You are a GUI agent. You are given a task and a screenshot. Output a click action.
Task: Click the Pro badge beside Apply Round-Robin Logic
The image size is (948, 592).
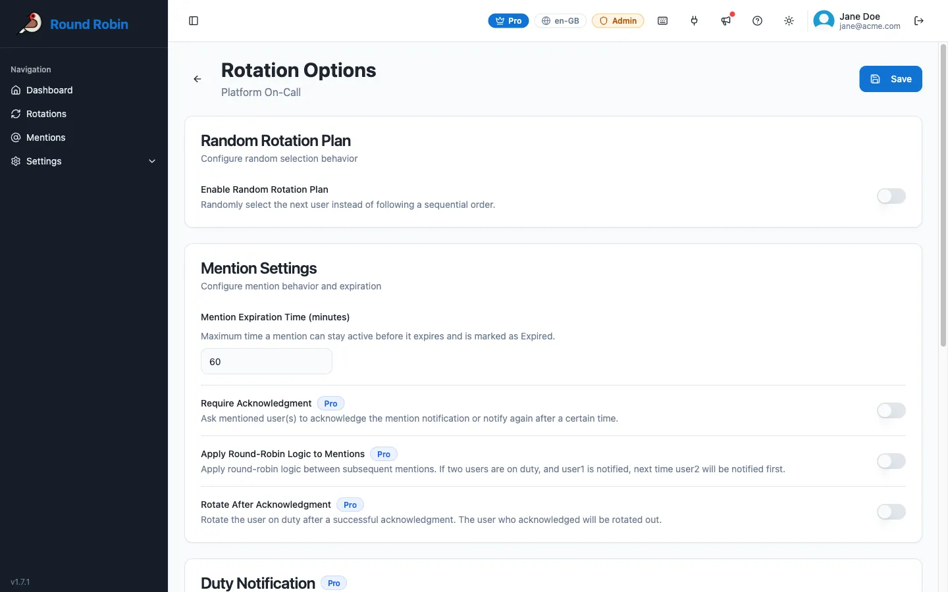384,455
